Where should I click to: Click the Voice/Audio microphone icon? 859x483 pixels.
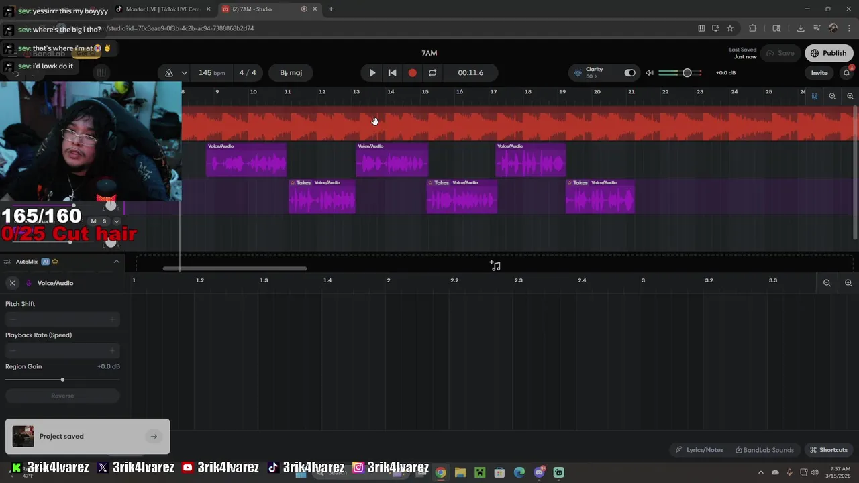(x=29, y=283)
